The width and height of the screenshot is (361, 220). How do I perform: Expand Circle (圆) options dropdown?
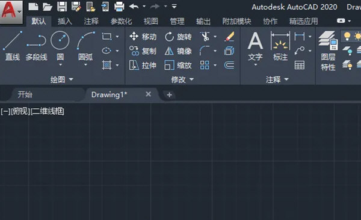point(60,65)
